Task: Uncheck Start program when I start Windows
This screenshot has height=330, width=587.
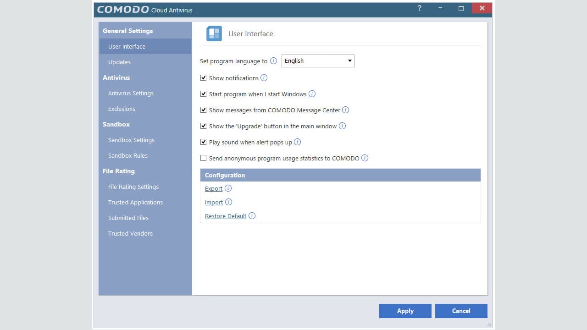Action: pyautogui.click(x=203, y=93)
